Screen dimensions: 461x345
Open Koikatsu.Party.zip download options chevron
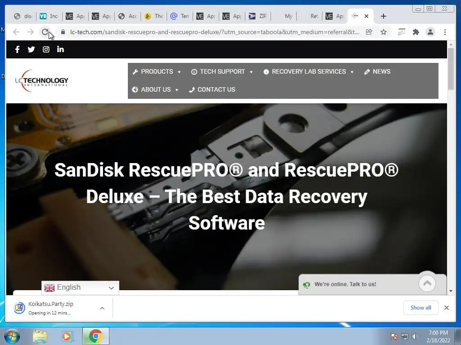(x=102, y=308)
